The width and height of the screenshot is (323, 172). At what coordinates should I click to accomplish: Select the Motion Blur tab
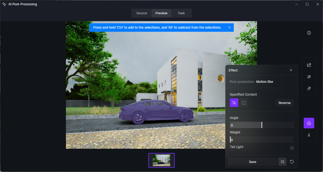(265, 82)
